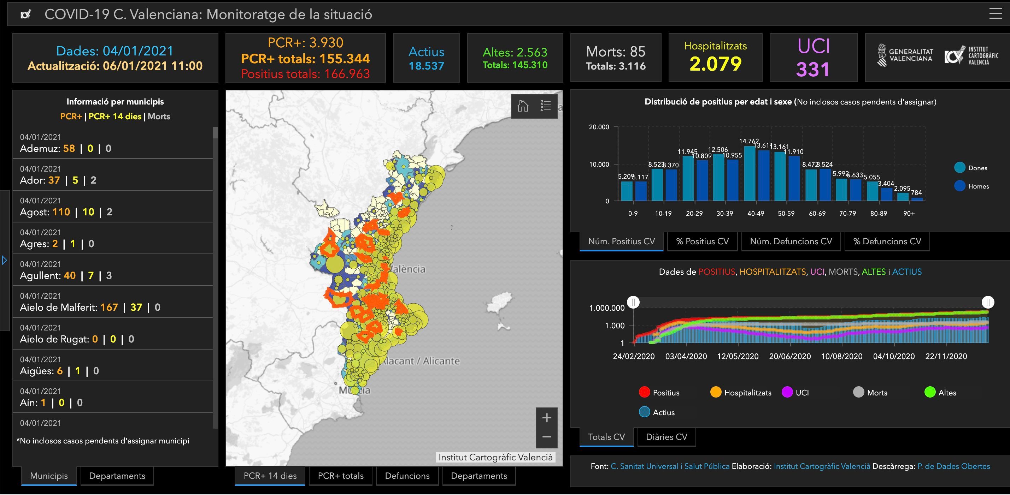1010x495 pixels.
Task: Select the PCR+ 14 dies map tab
Action: [x=270, y=476]
